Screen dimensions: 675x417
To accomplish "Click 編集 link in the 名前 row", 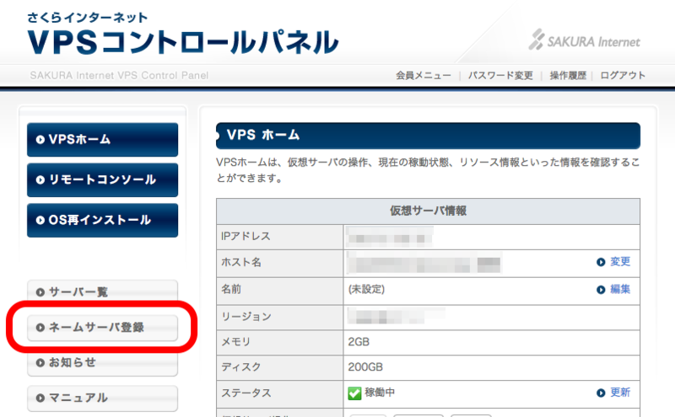I will (620, 289).
